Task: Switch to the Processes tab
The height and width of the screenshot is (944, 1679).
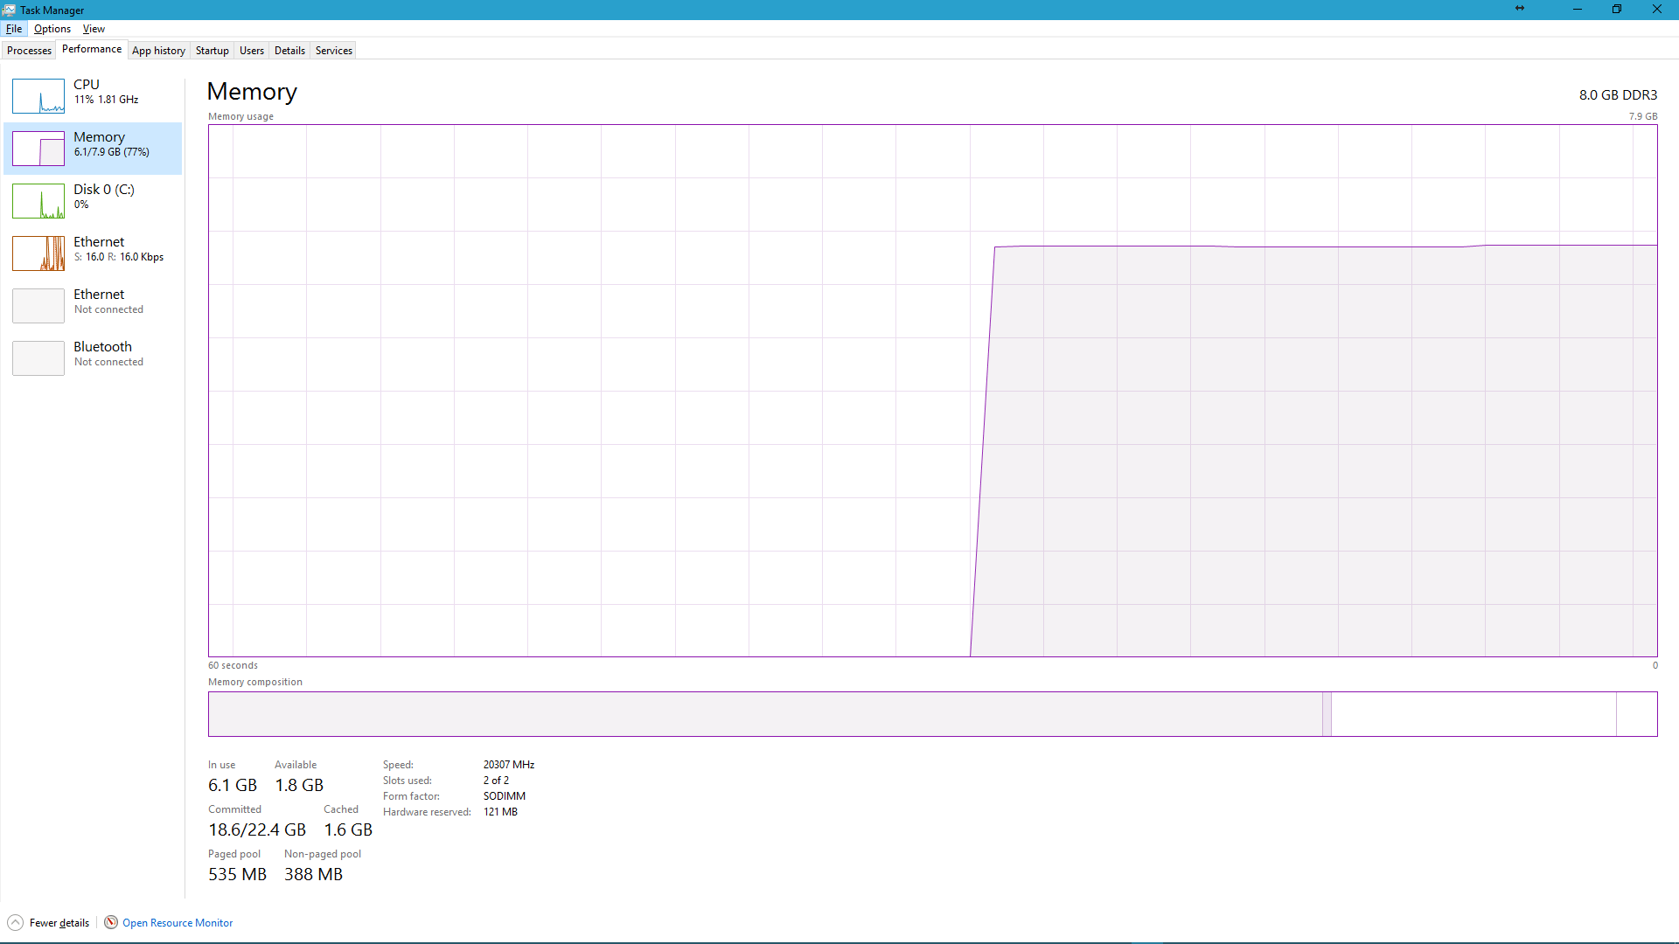Action: pos(29,50)
